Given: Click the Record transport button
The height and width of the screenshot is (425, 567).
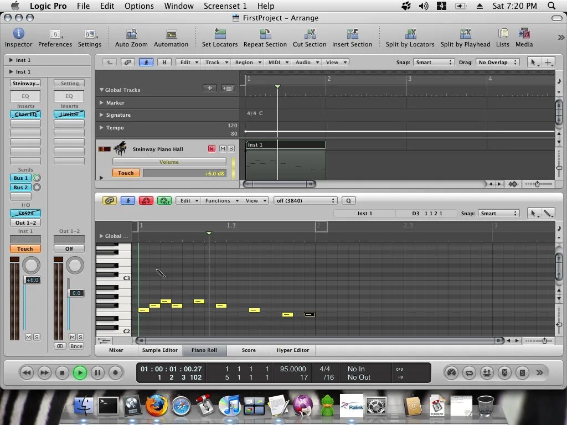Looking at the screenshot, I should 115,372.
